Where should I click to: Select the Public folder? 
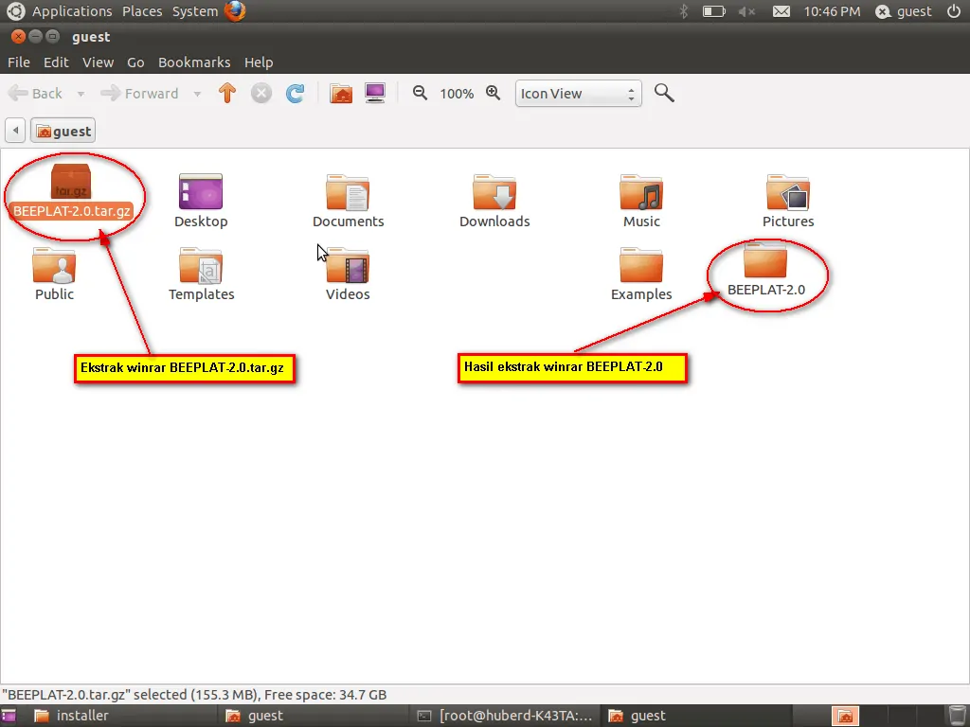tap(54, 274)
